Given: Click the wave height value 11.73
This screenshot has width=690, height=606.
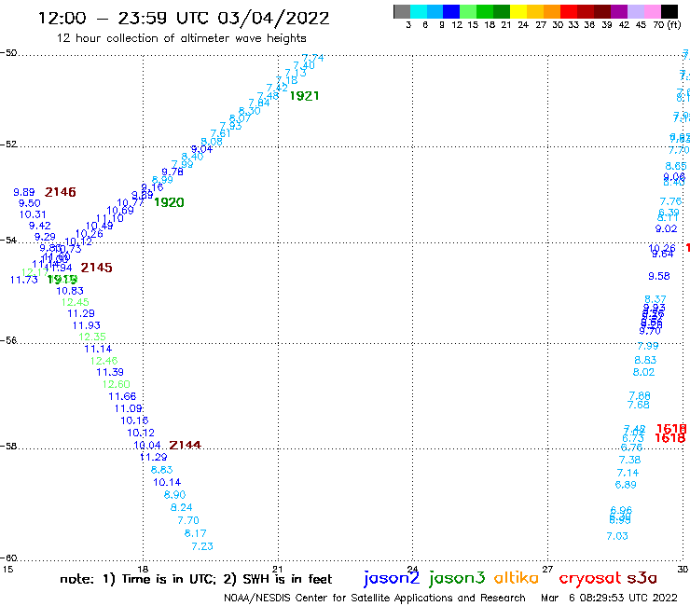Looking at the screenshot, I should [24, 280].
